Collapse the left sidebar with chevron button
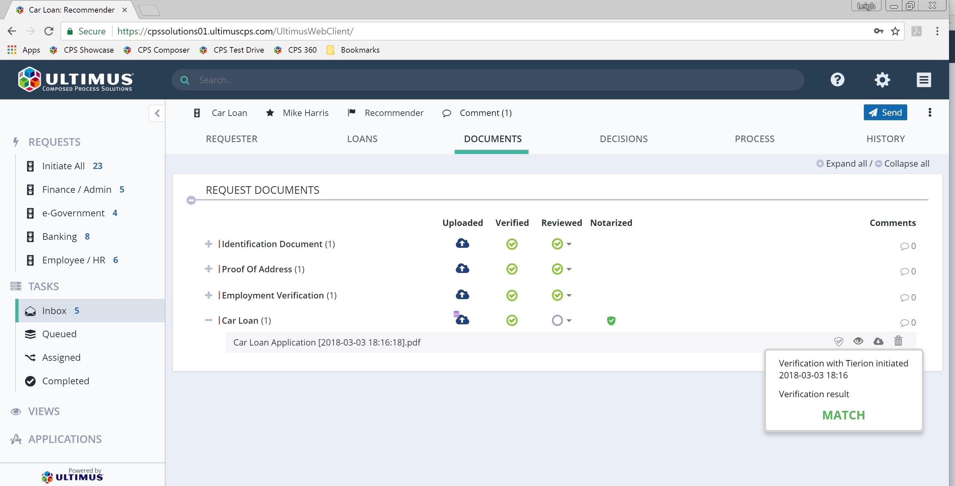Viewport: 955px width, 486px height. coord(157,113)
